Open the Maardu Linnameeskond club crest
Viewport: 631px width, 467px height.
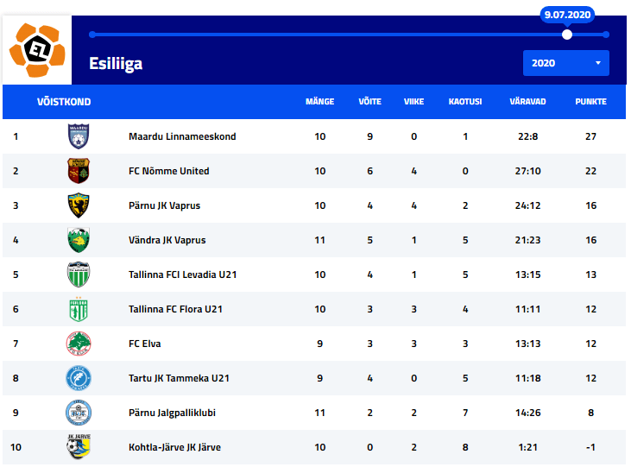[79, 136]
